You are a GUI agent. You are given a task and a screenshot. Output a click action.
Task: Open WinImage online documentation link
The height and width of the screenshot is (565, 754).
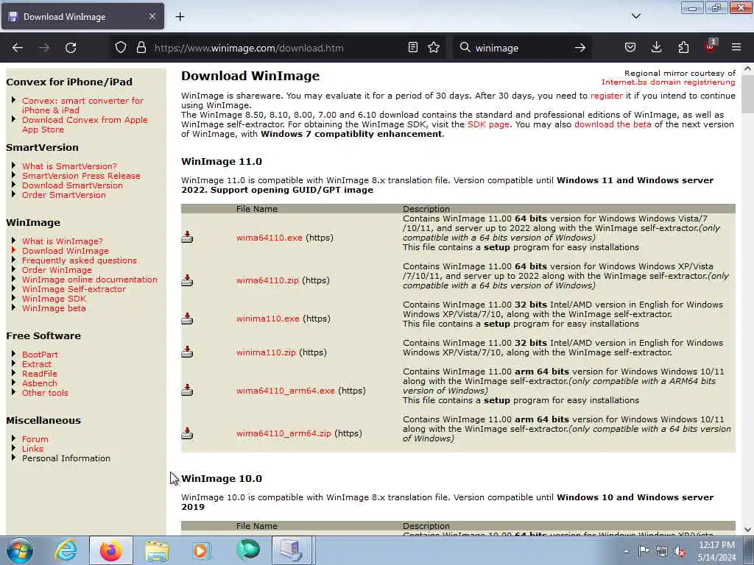pos(89,280)
